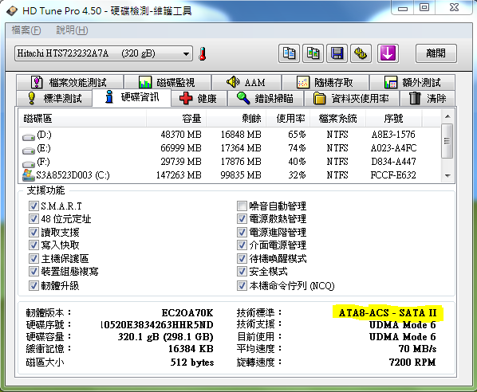Viewport: 477px width, 392px height.
Task: Sort by the 檔案系統 column header
Action: click(x=337, y=118)
